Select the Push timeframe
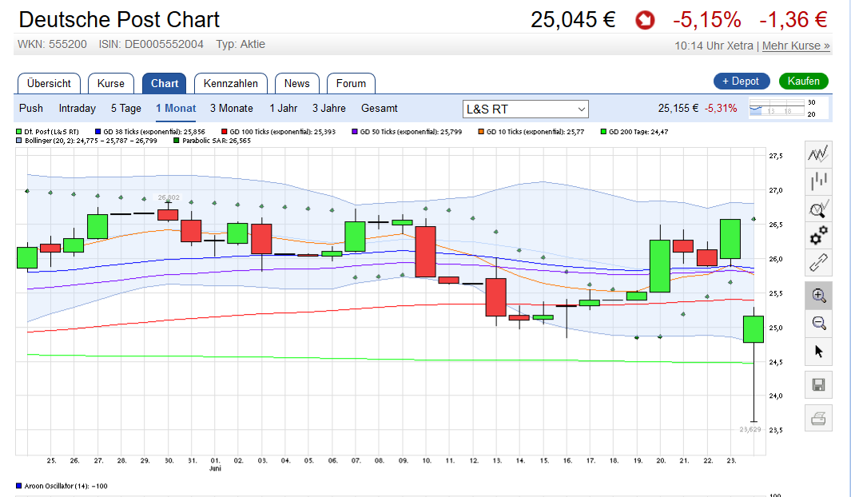Image resolution: width=851 pixels, height=497 pixels. tap(31, 108)
